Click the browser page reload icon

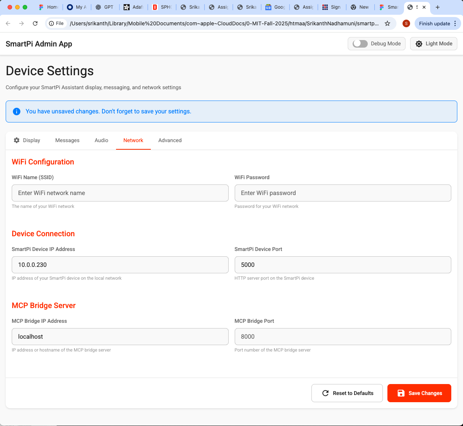35,23
